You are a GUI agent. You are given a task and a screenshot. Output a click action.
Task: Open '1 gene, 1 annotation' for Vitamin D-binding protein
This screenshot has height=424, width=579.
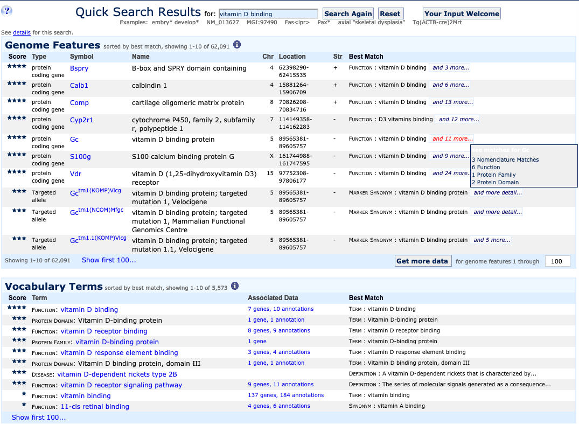click(x=276, y=320)
